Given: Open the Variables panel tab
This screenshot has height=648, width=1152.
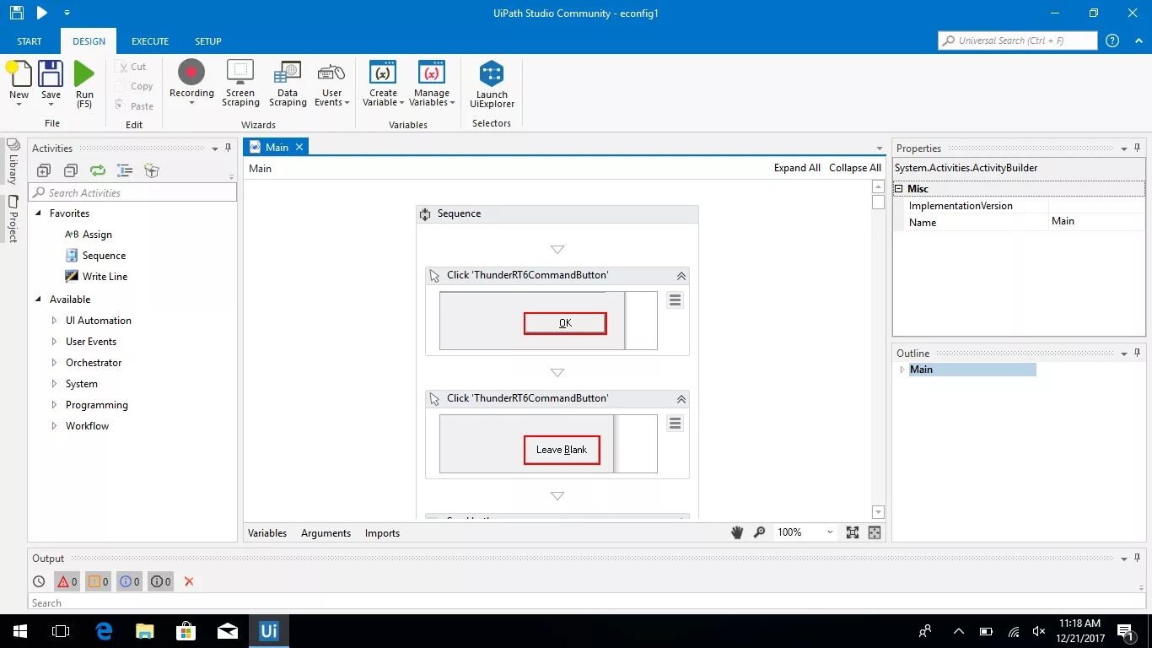Looking at the screenshot, I should 267,533.
